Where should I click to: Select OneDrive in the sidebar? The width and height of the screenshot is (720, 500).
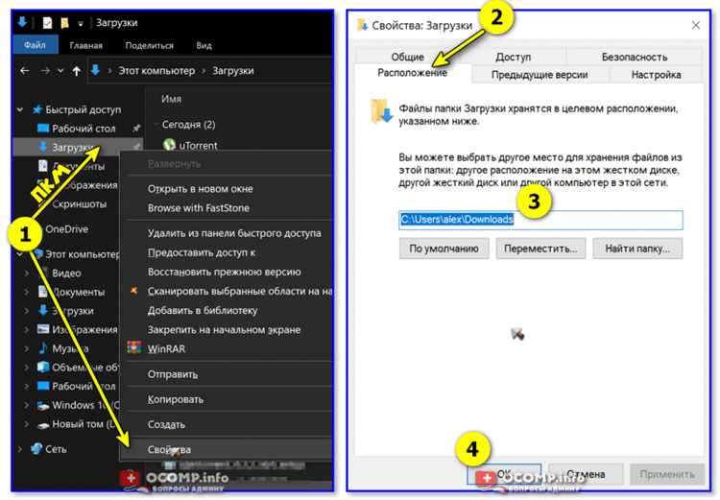pyautogui.click(x=66, y=228)
